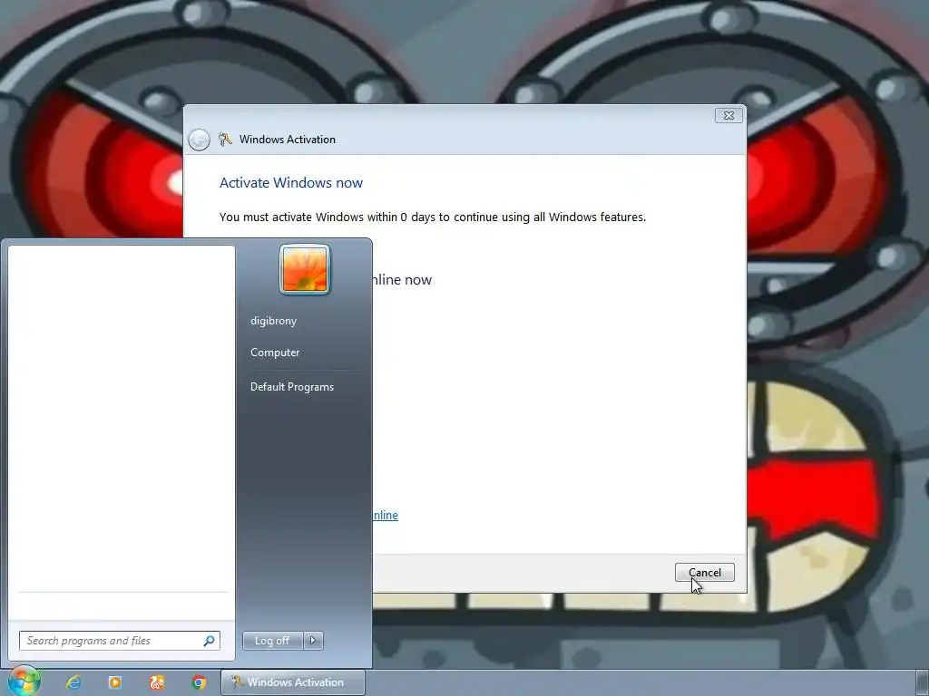Image resolution: width=929 pixels, height=696 pixels.
Task: Click the Cancel button
Action: tap(704, 573)
